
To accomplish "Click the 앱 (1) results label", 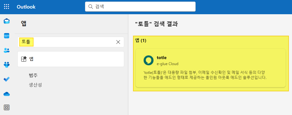I will click(141, 41).
